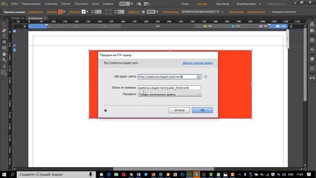The height and width of the screenshot is (178, 316).
Task: Click Другая учетная запись link
Action: [x=197, y=63]
